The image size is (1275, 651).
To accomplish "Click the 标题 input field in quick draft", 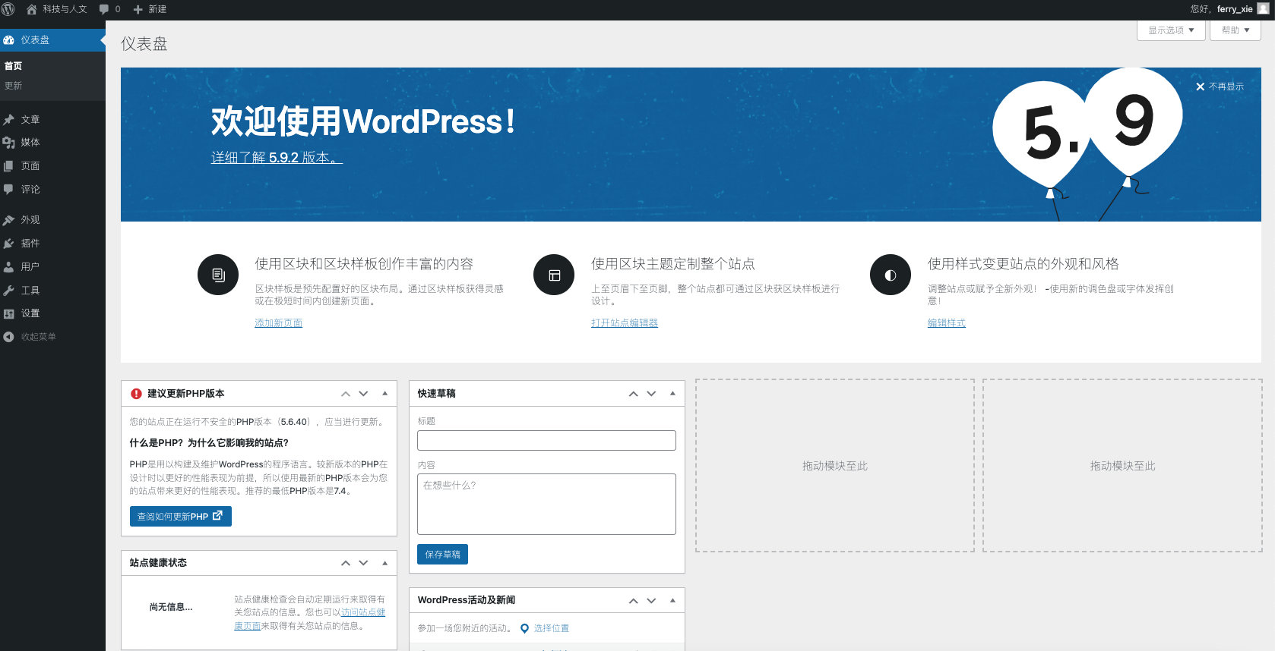I will point(546,441).
